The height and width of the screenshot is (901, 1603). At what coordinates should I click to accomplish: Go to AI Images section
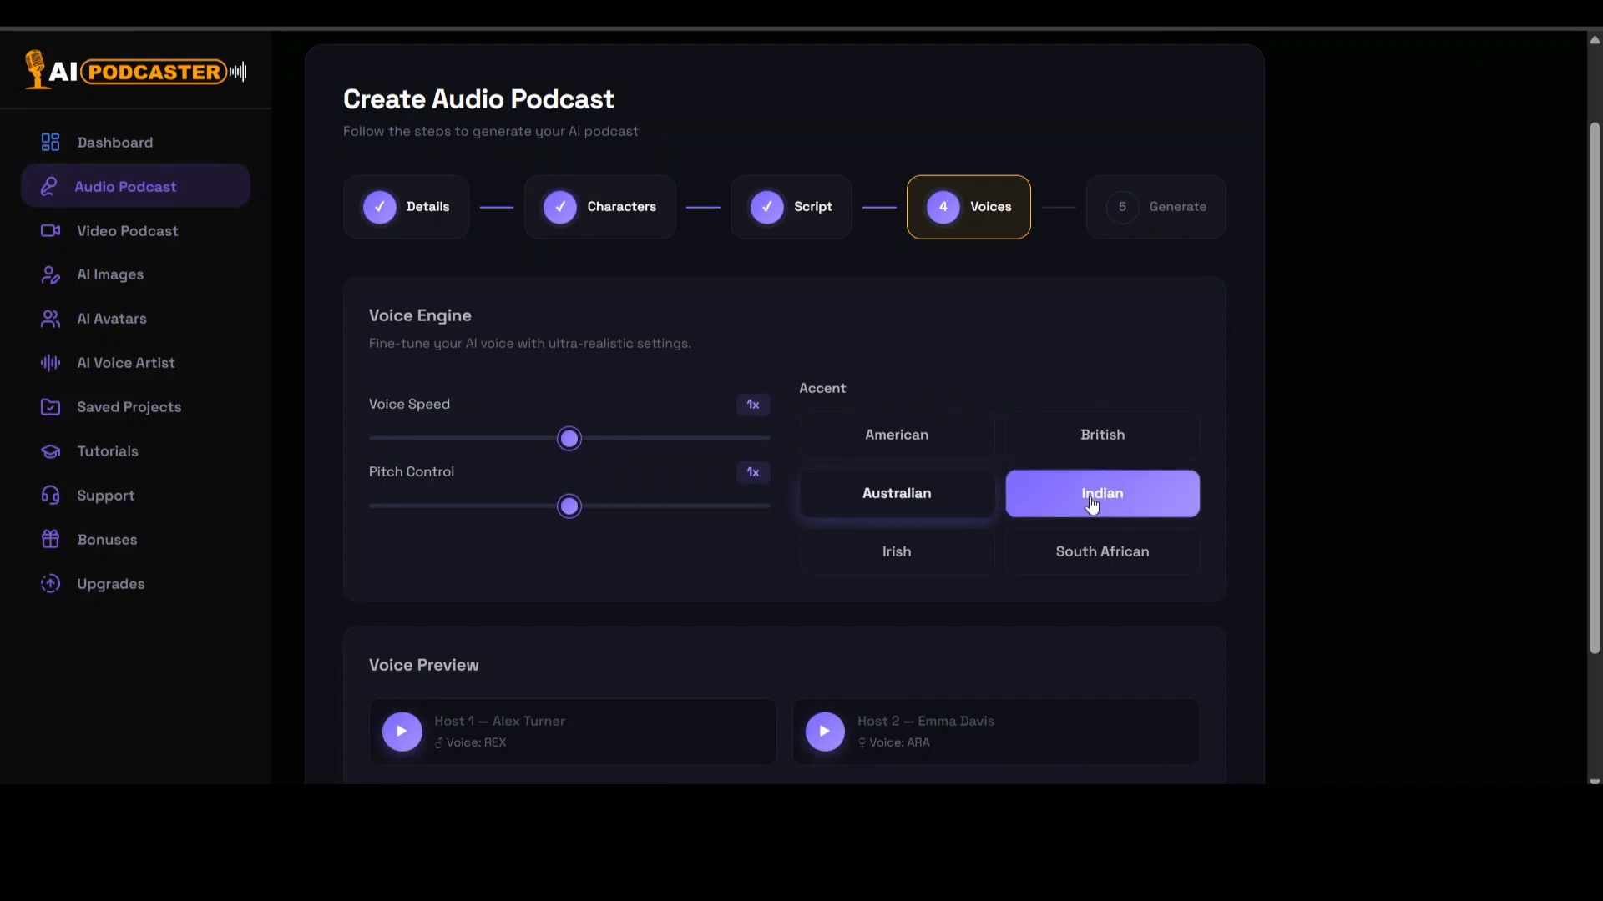click(135, 274)
